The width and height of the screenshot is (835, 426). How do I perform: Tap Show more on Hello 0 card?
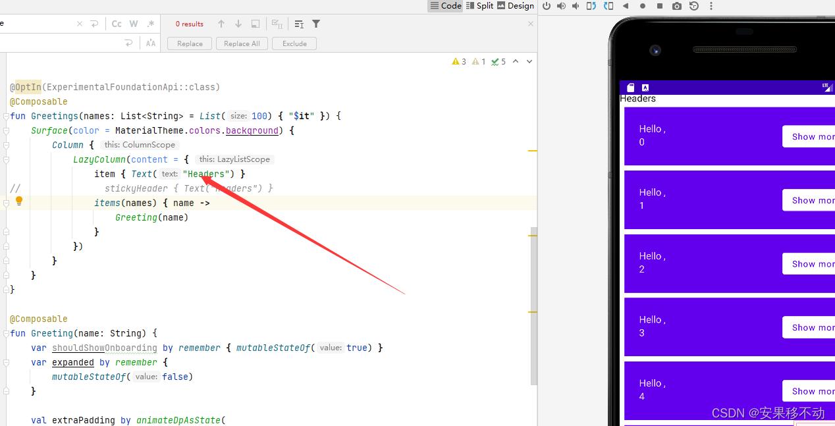[x=809, y=136]
